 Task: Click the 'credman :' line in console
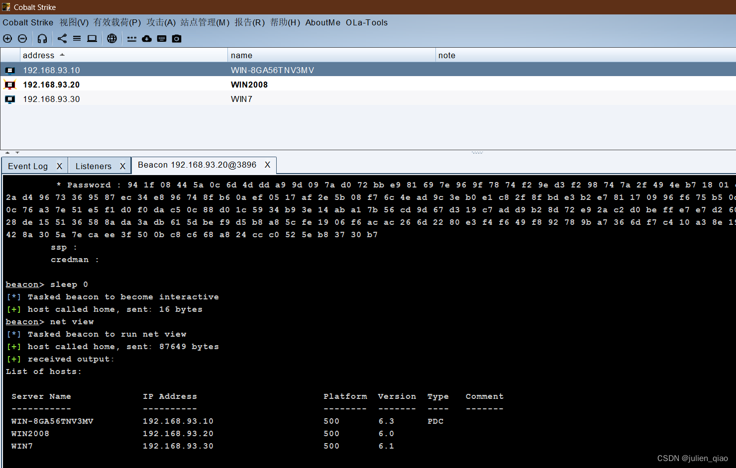click(x=75, y=260)
